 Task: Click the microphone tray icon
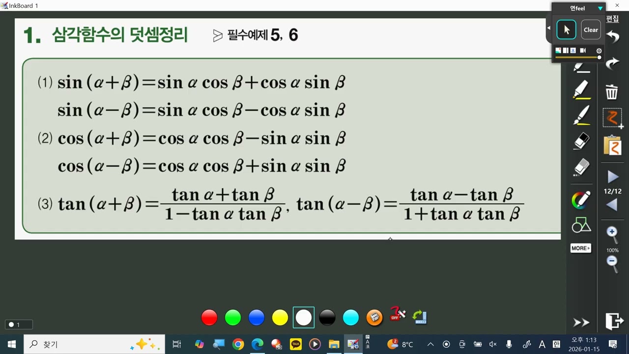(x=509, y=344)
